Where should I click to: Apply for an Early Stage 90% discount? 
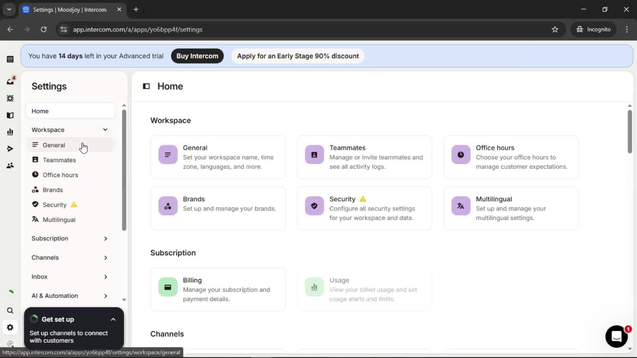298,56
